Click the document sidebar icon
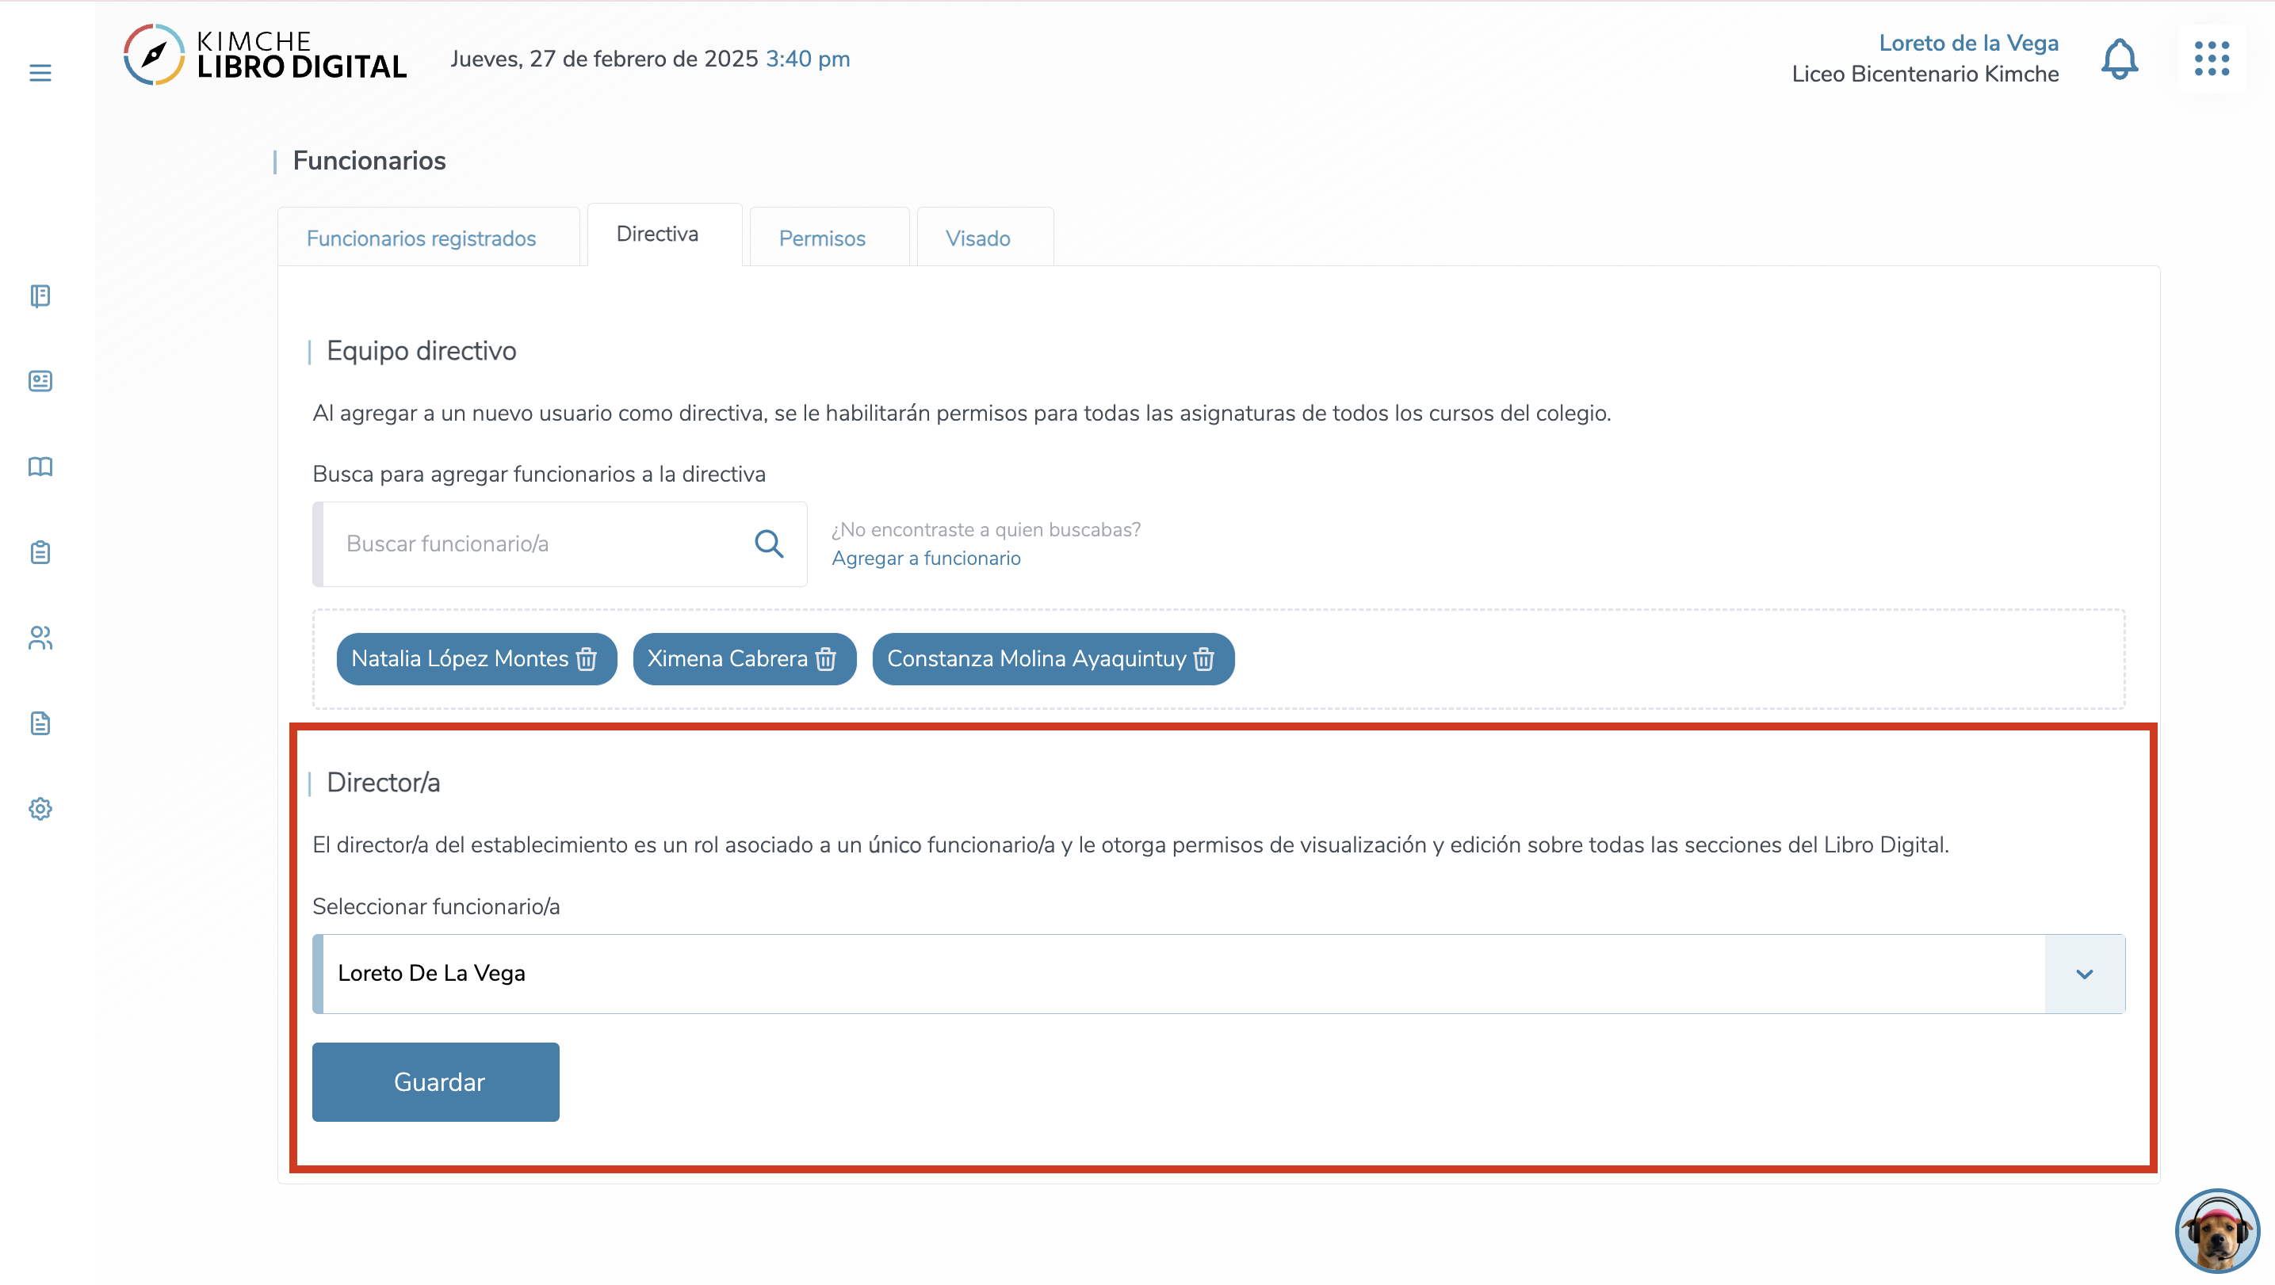Screen dimensions: 2275x1285 click(x=40, y=723)
